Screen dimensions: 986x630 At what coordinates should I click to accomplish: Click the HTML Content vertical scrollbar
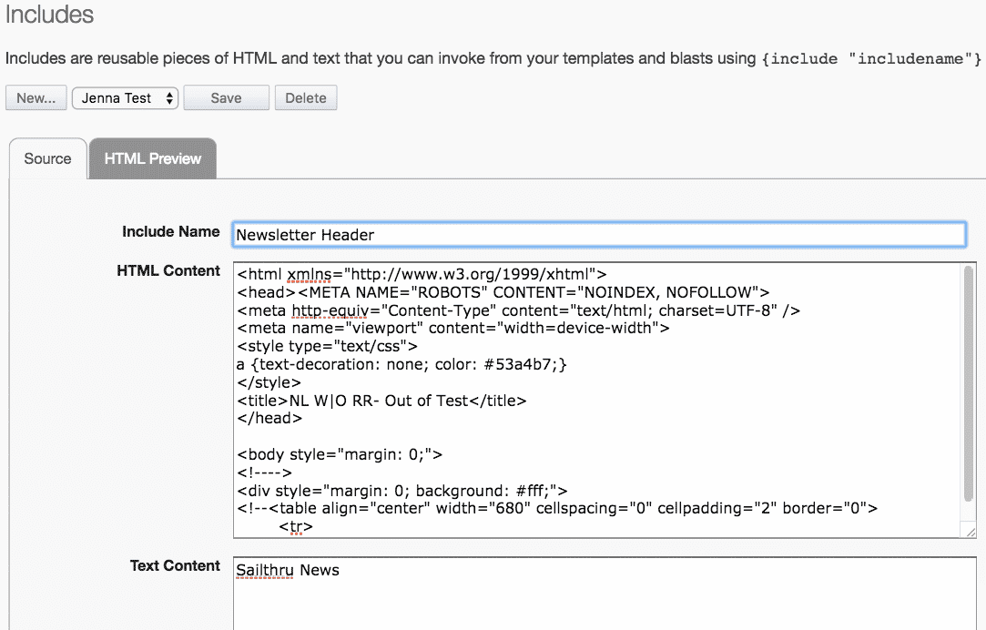(969, 382)
